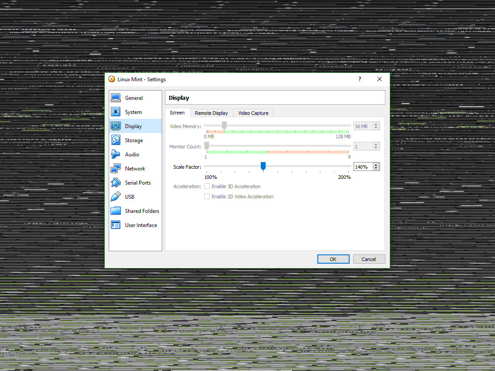Click the Shared Folders icon
Image resolution: width=495 pixels, height=371 pixels.
click(115, 211)
